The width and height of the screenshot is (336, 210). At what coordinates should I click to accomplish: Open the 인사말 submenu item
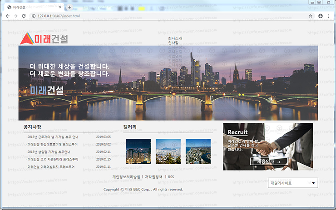[173, 43]
